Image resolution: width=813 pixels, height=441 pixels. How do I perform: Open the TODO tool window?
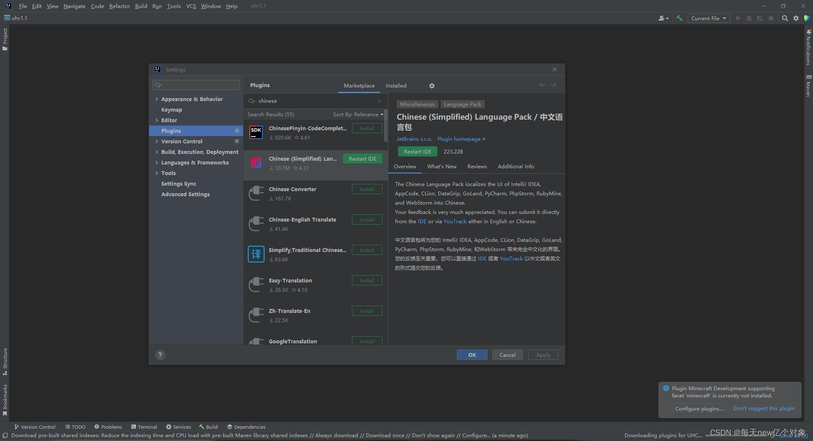click(75, 427)
